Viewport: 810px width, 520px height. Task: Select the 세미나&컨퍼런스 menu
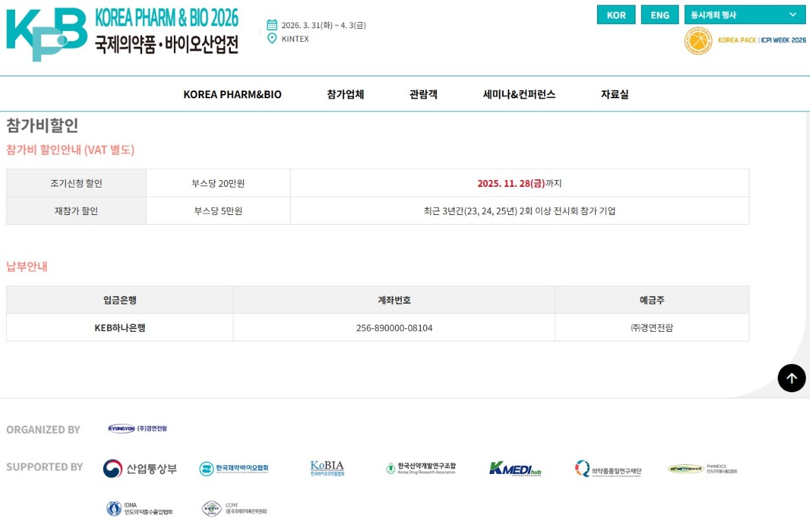[519, 94]
